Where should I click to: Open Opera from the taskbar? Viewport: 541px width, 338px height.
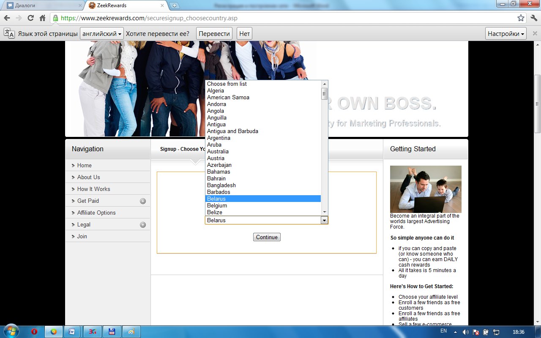pos(34,332)
